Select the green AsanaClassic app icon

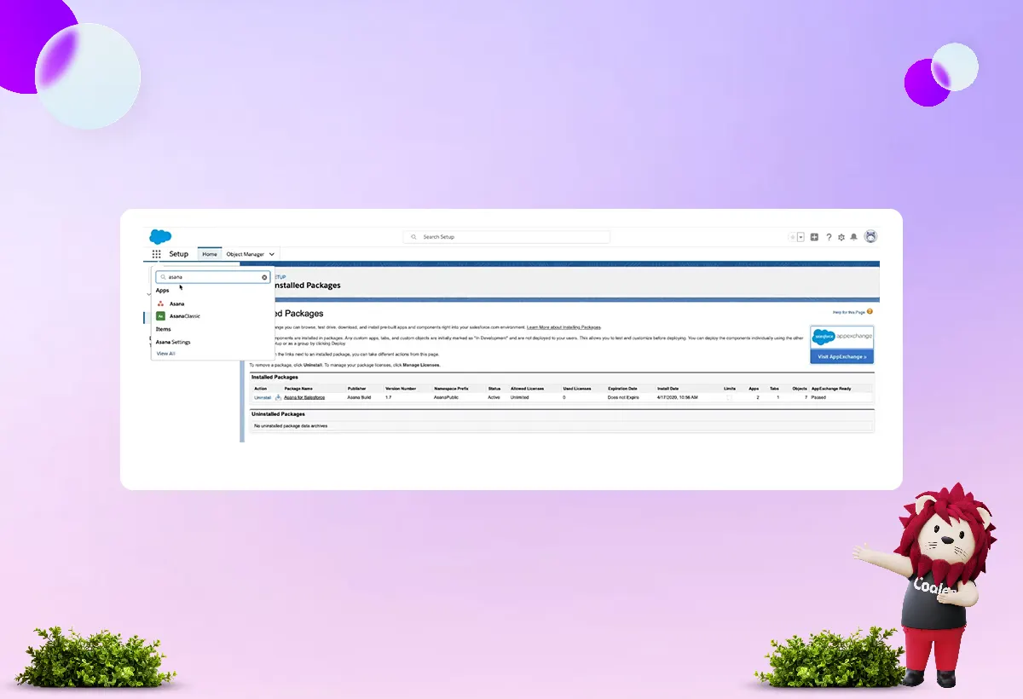[160, 316]
